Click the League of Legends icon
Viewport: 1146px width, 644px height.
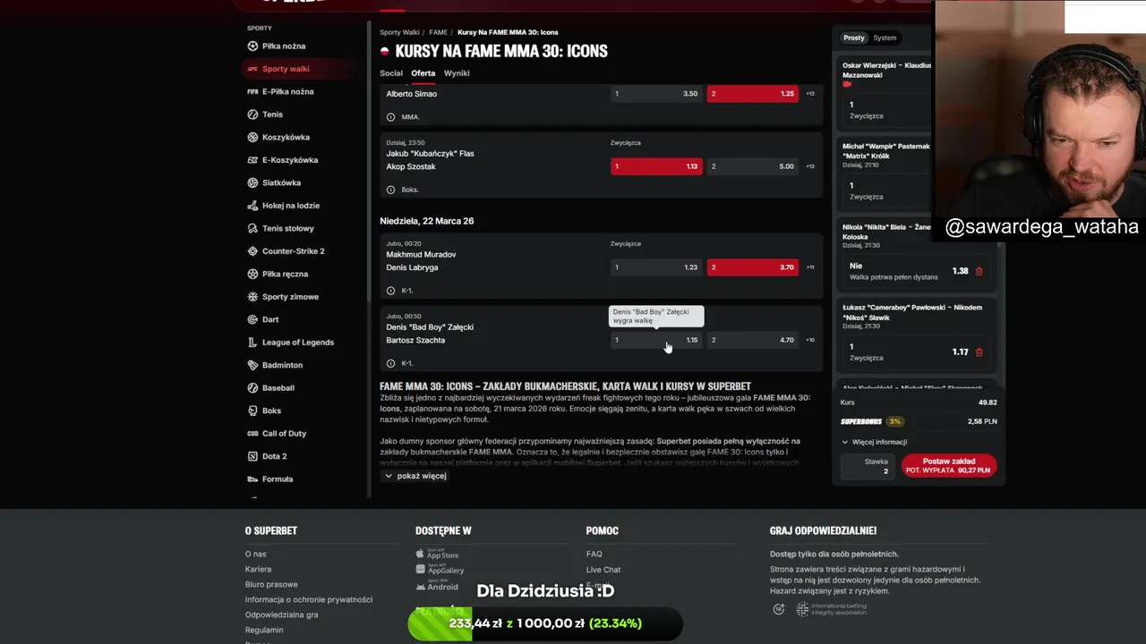(x=252, y=343)
